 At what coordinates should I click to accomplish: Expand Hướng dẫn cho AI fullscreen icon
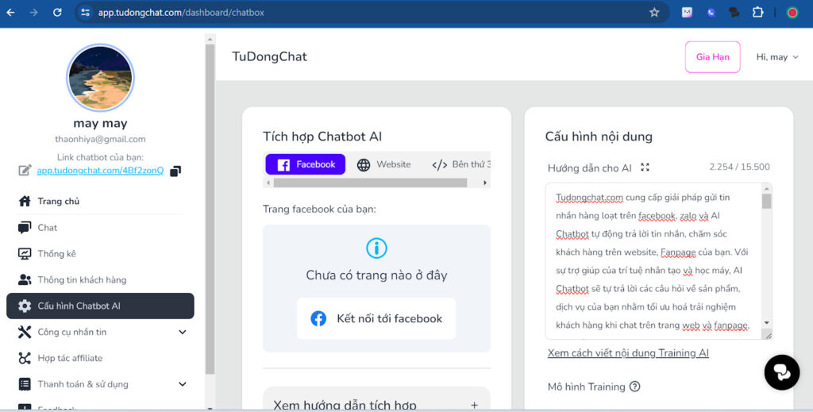[x=645, y=167]
